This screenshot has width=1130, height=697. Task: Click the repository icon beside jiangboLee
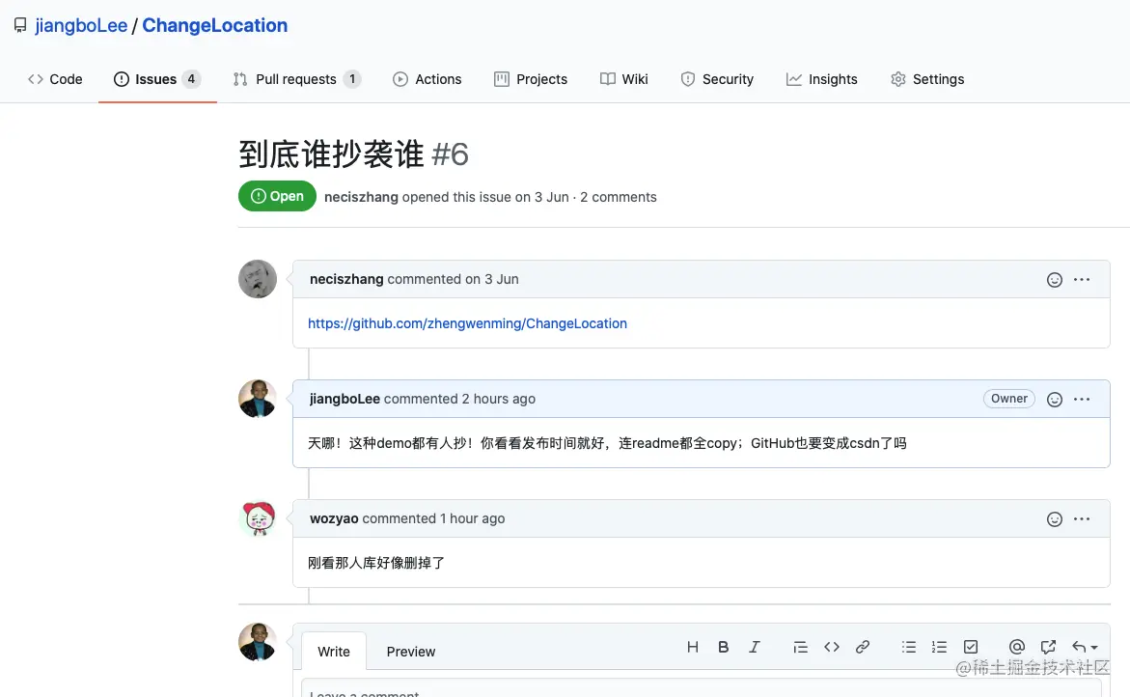[20, 26]
